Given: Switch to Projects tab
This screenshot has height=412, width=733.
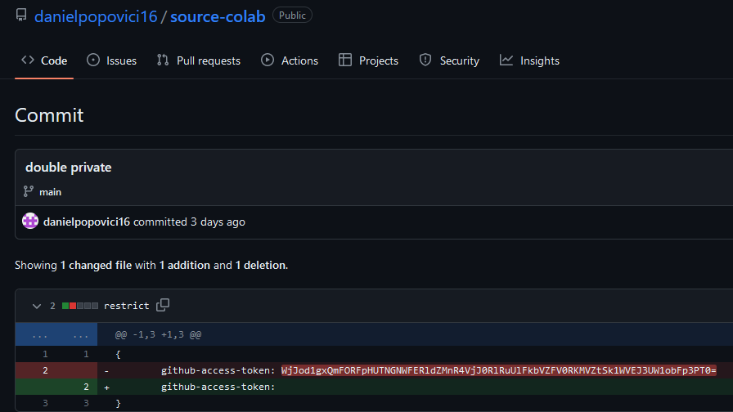Looking at the screenshot, I should [x=368, y=60].
